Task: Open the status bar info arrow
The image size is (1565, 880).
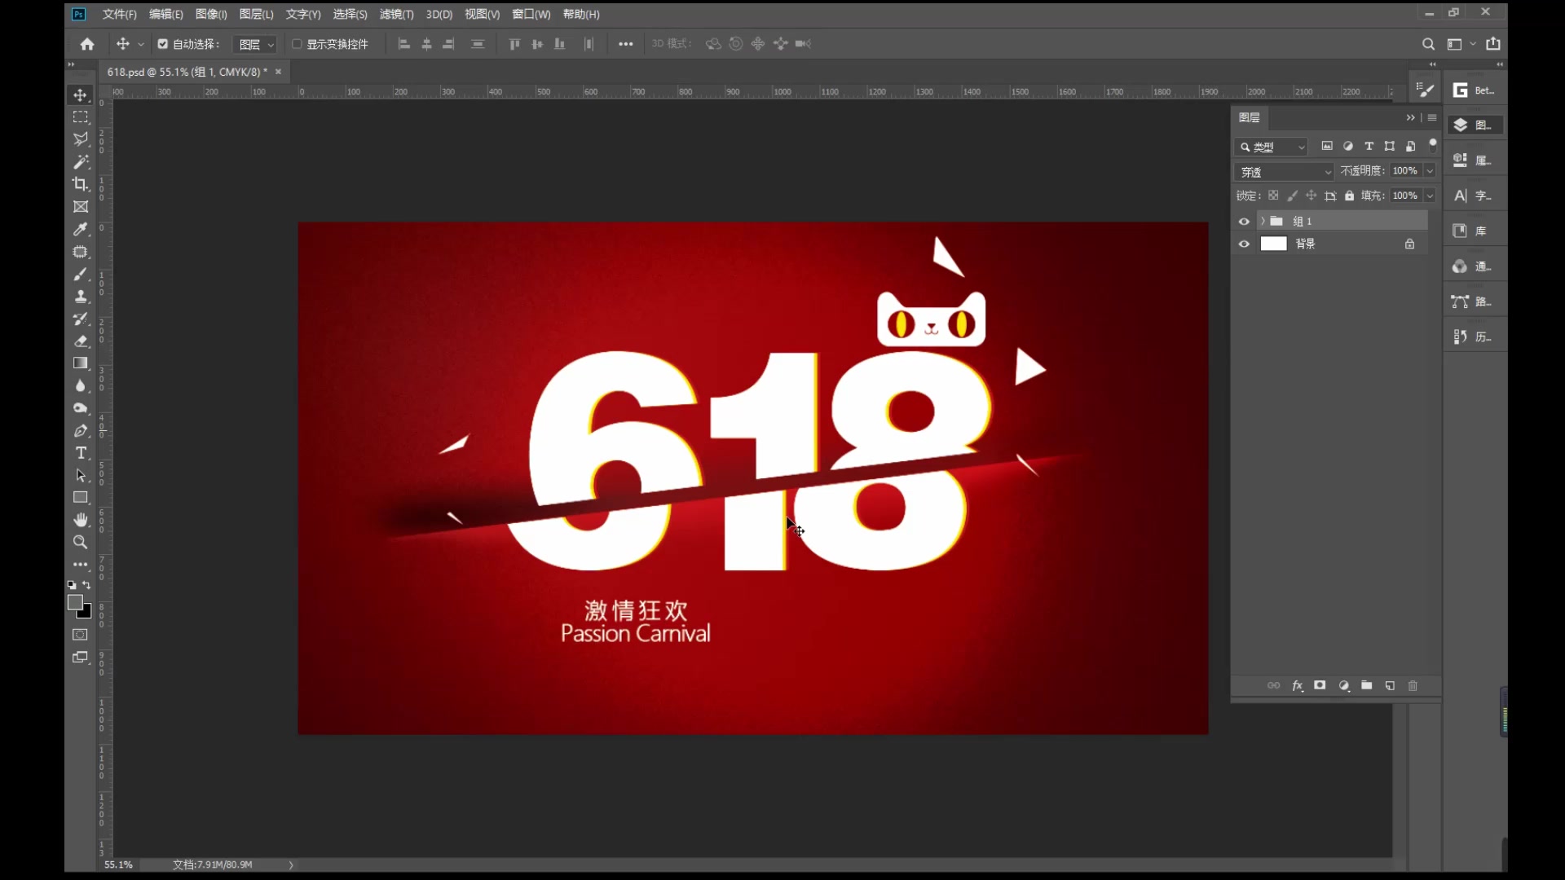Action: 291,865
